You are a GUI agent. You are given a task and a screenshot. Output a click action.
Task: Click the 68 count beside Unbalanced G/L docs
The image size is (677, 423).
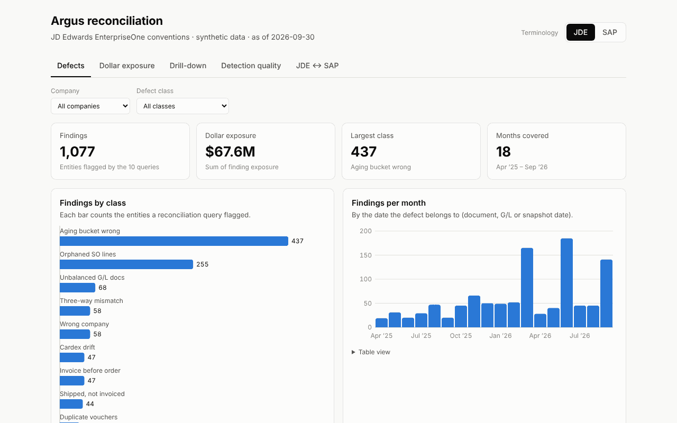(103, 288)
